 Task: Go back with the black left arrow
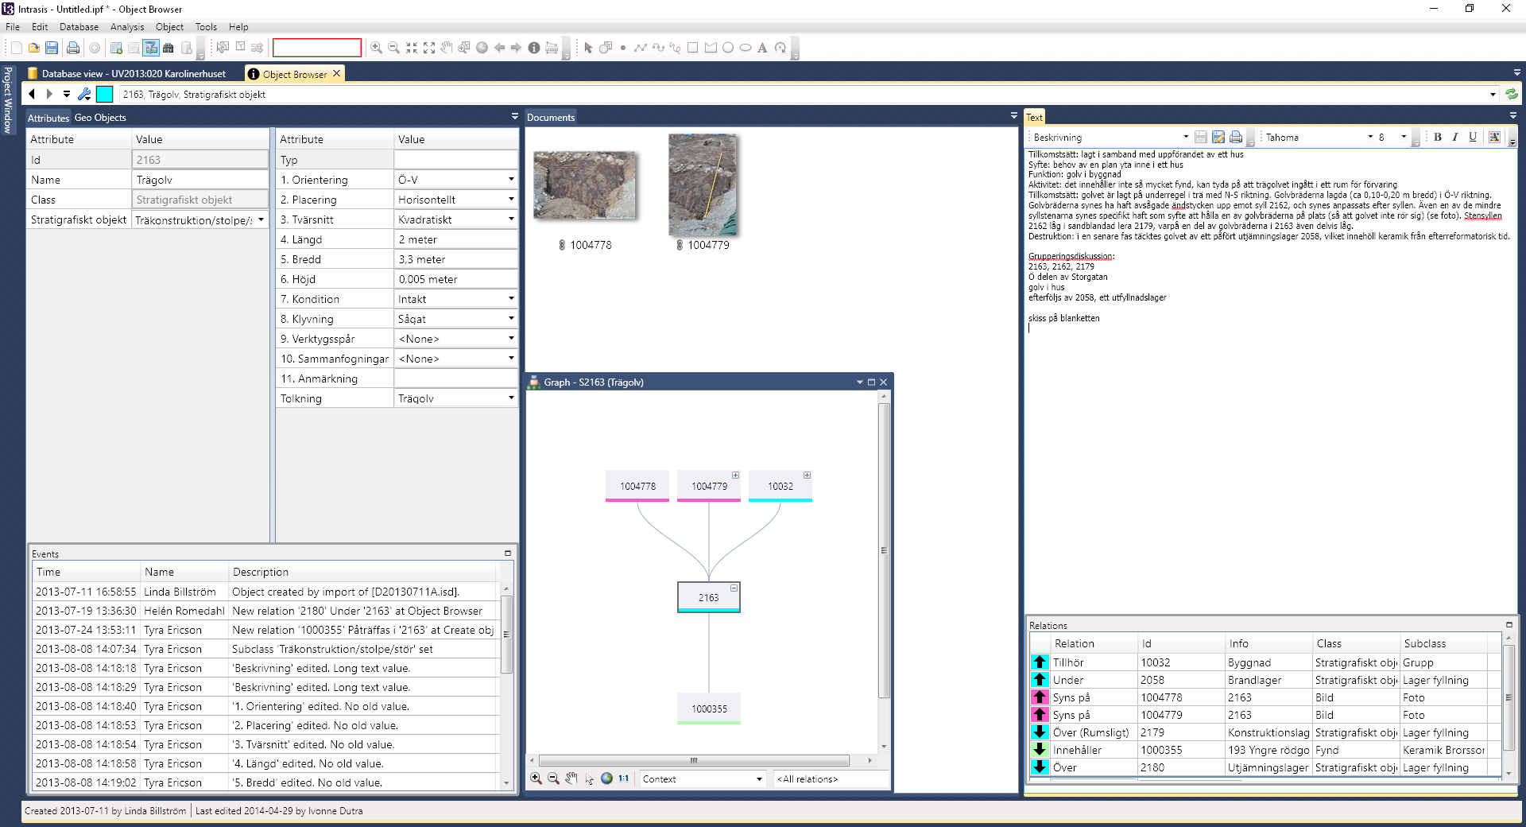tap(32, 95)
